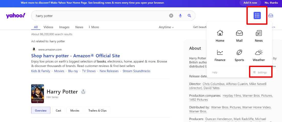The width and height of the screenshot is (282, 122).
Task: Open Home from the apps panel
Action: (x=220, y=36)
